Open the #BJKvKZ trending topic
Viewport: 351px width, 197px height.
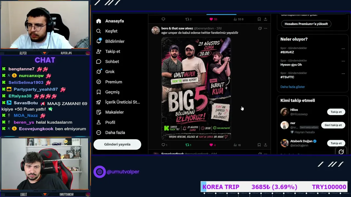pyautogui.click(x=287, y=52)
